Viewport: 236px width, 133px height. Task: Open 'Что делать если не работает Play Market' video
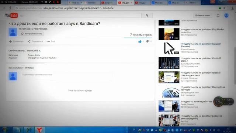click(202, 30)
